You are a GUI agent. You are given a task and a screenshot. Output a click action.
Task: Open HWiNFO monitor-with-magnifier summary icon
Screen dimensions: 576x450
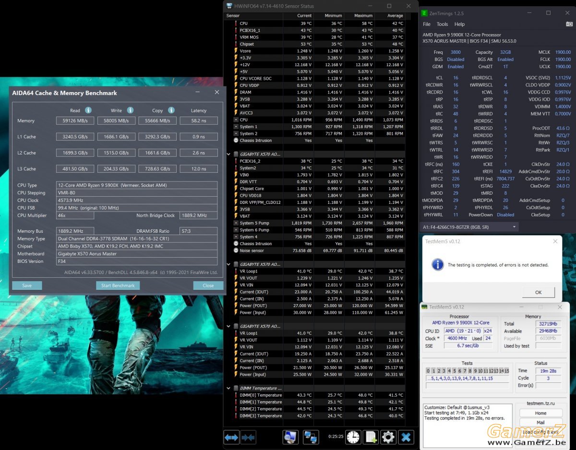pos(290,437)
